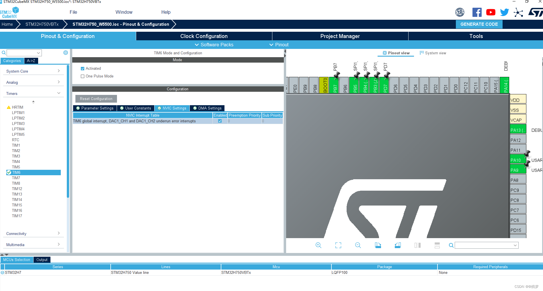
Task: Toggle TIM6 global interrupt Enabled checkbox
Action: 220,121
